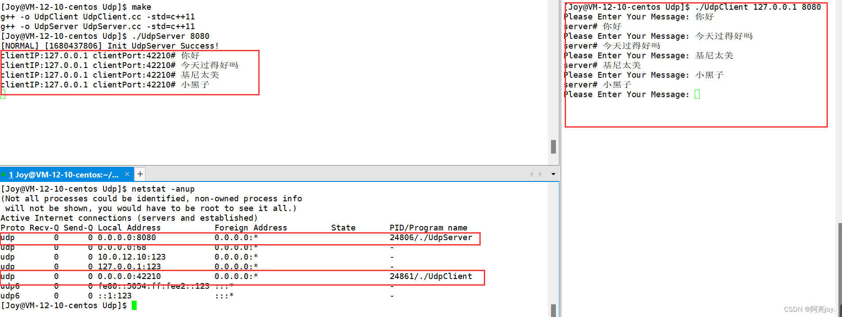Viewport: 842px width, 317px height.
Task: Click server log line ending with 今天过得好吗
Action: pyautogui.click(x=119, y=65)
